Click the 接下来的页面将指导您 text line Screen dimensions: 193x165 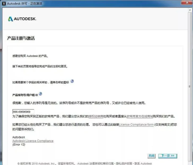pos(40,66)
